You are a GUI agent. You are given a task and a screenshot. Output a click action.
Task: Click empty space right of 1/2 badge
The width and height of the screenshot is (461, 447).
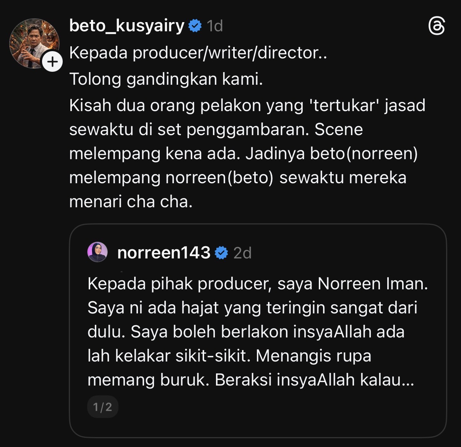[268, 407]
